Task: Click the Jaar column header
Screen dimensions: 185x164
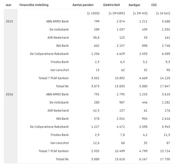Action: 8,5
